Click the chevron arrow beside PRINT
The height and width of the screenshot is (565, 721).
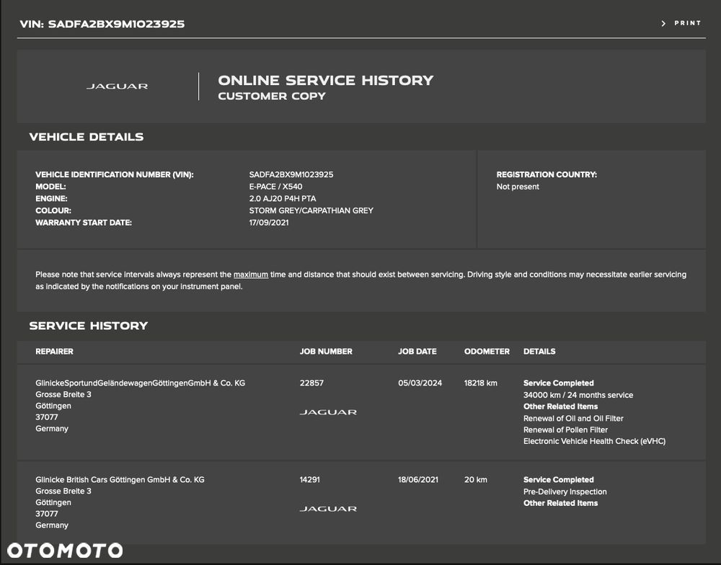(x=663, y=24)
